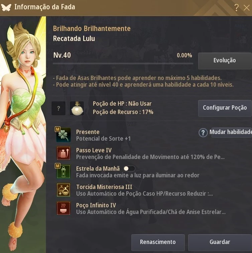The width and height of the screenshot is (252, 253).
Task: Click the Mudar habilidade button
Action: (232, 132)
